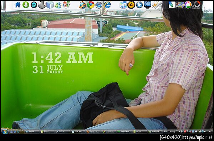
Task: Click the third quick launch icon
Action: point(18,132)
